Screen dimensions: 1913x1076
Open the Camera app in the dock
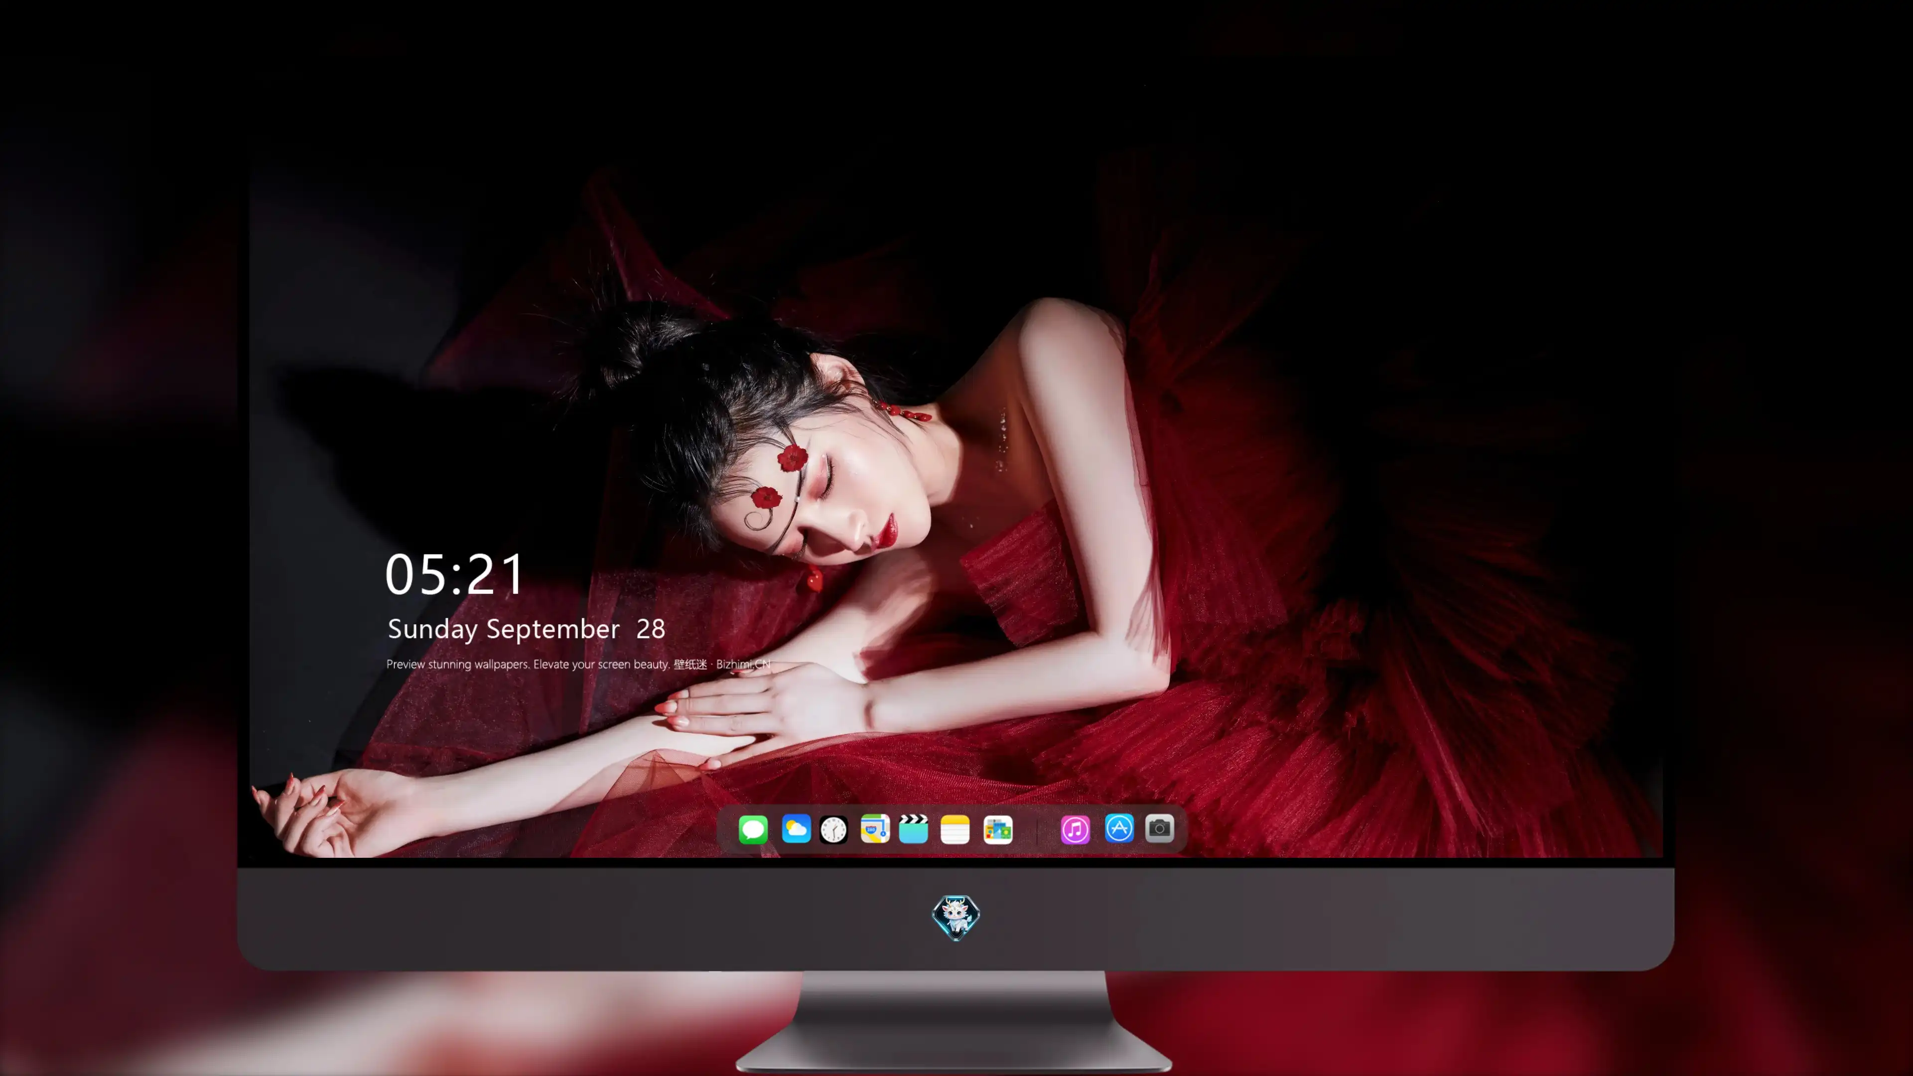click(1159, 828)
